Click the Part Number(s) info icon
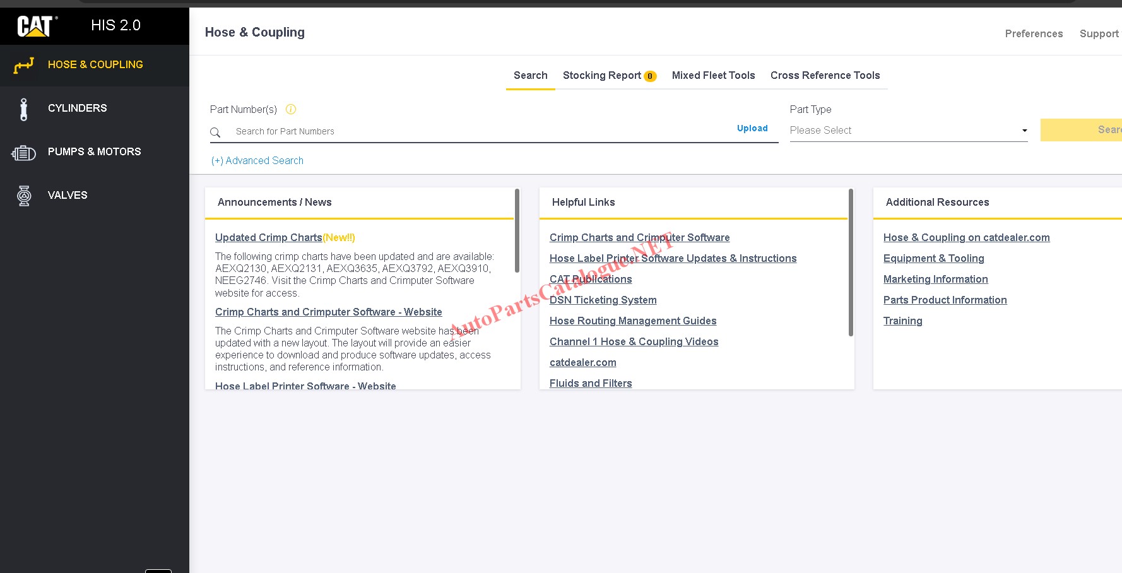Image resolution: width=1122 pixels, height=573 pixels. pyautogui.click(x=291, y=109)
